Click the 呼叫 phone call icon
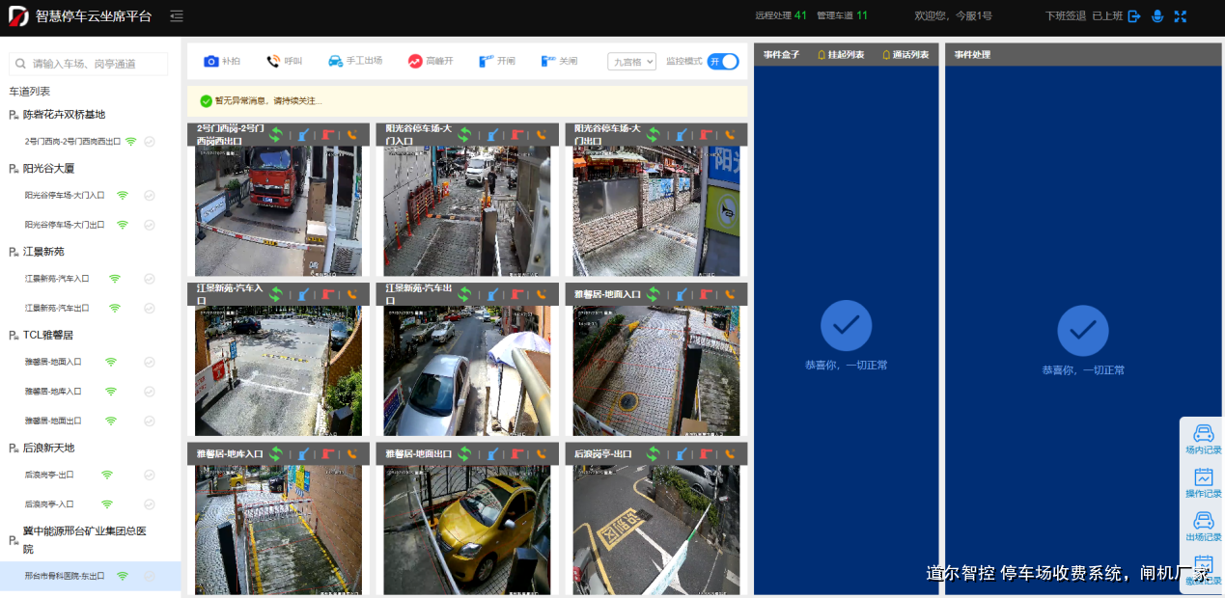 [274, 62]
